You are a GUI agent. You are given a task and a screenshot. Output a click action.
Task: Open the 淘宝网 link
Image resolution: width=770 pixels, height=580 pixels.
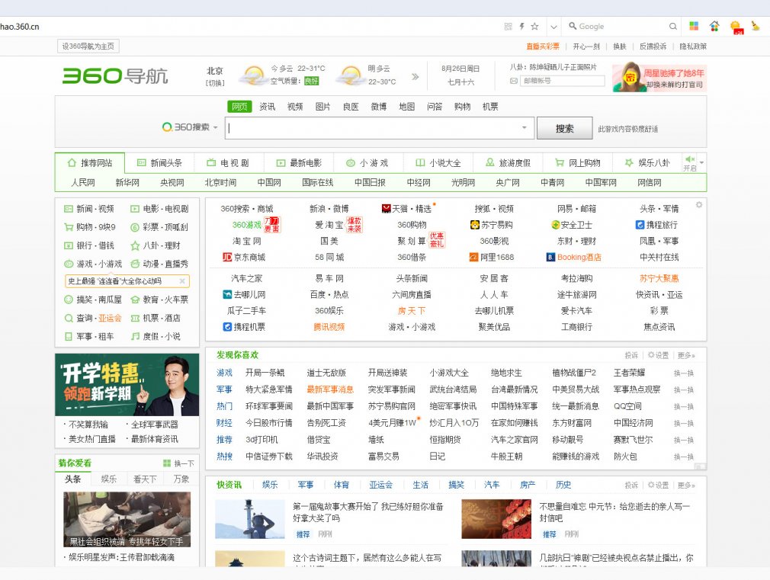(x=247, y=241)
